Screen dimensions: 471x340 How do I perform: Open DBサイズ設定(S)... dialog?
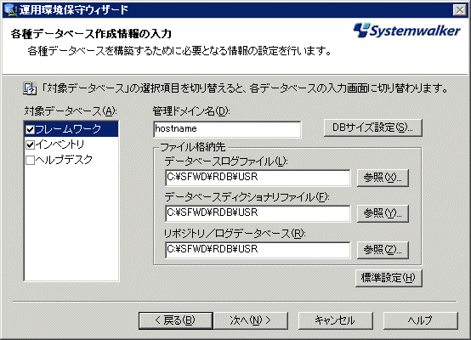coord(372,128)
